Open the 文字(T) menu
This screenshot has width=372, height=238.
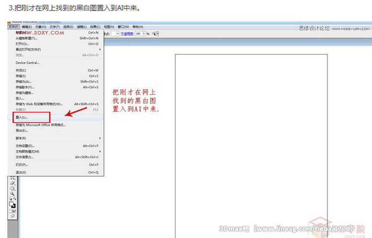tap(55, 27)
